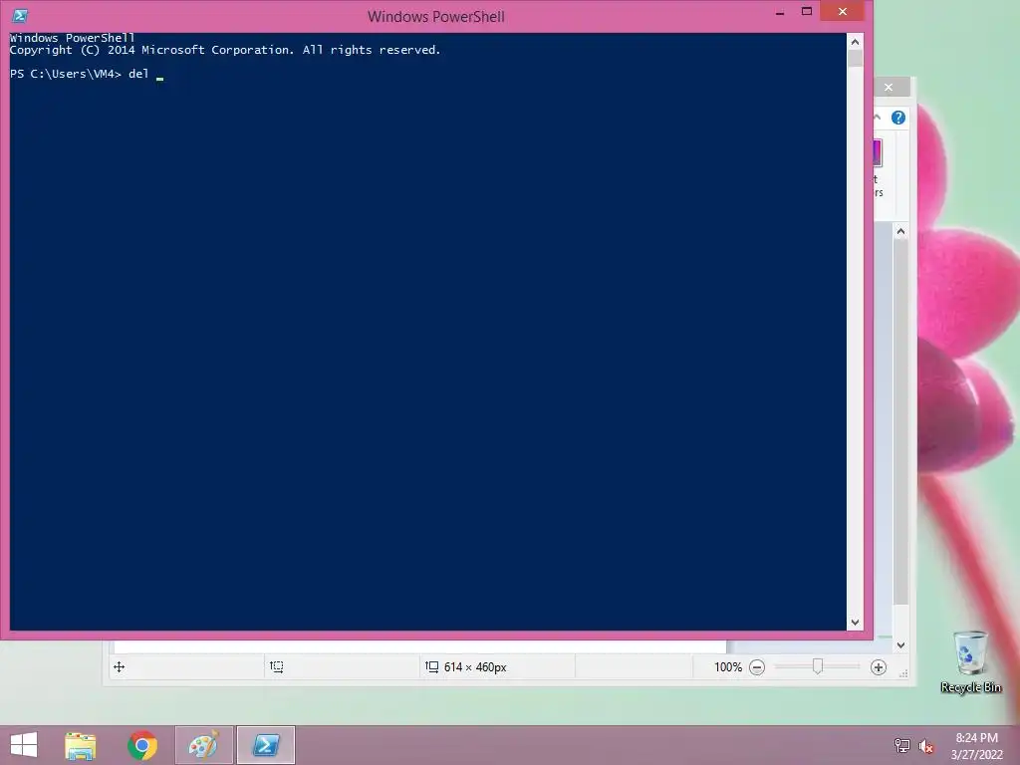The image size is (1020, 765).
Task: Open File Explorer from the taskbar
Action: click(81, 745)
